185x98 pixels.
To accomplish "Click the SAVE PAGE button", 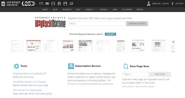I will point(160,74).
